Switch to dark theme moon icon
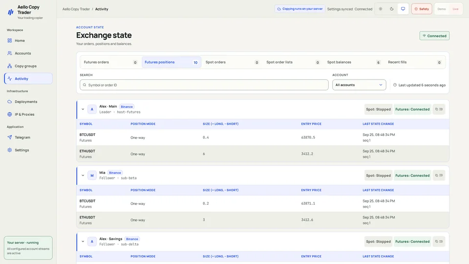This screenshot has width=469, height=264. [x=392, y=9]
